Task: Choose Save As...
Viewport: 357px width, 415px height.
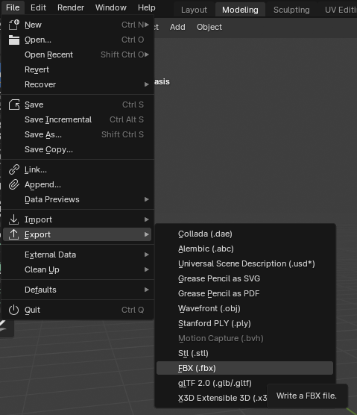Action: 77,134
